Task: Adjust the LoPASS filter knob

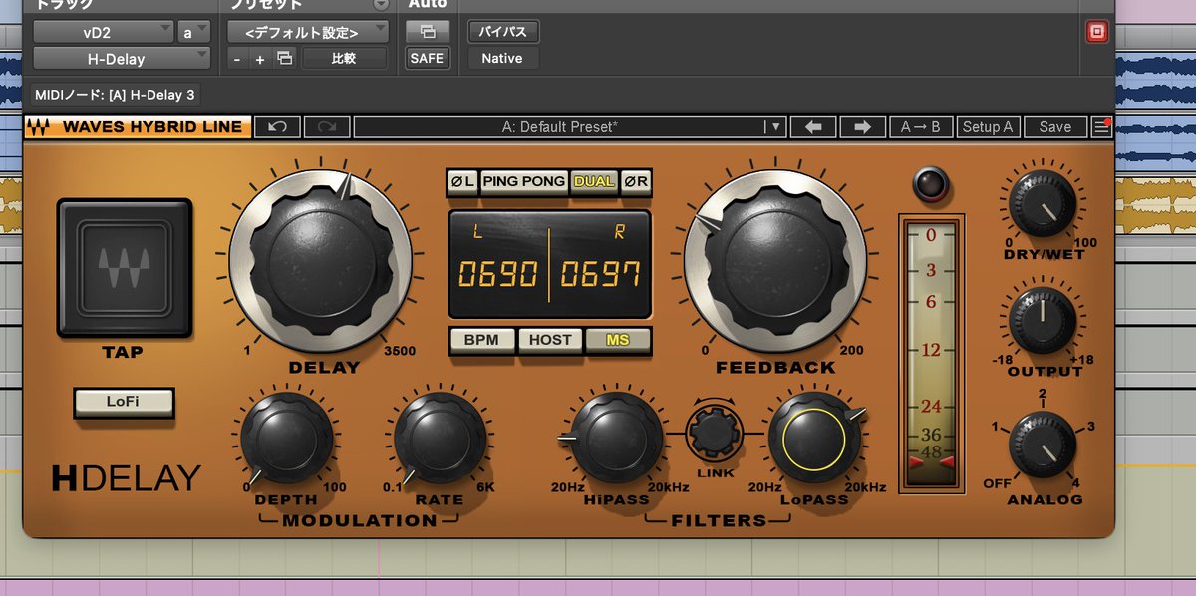Action: point(813,439)
